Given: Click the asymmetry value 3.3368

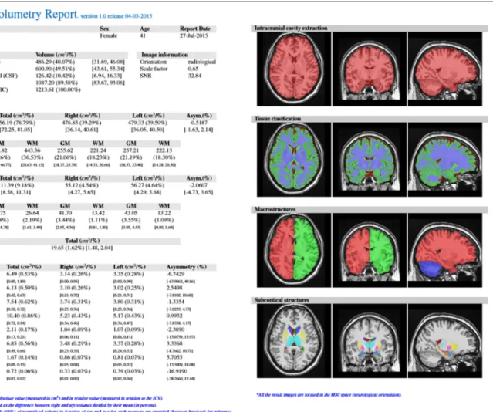Looking at the screenshot, I should 174,343.
